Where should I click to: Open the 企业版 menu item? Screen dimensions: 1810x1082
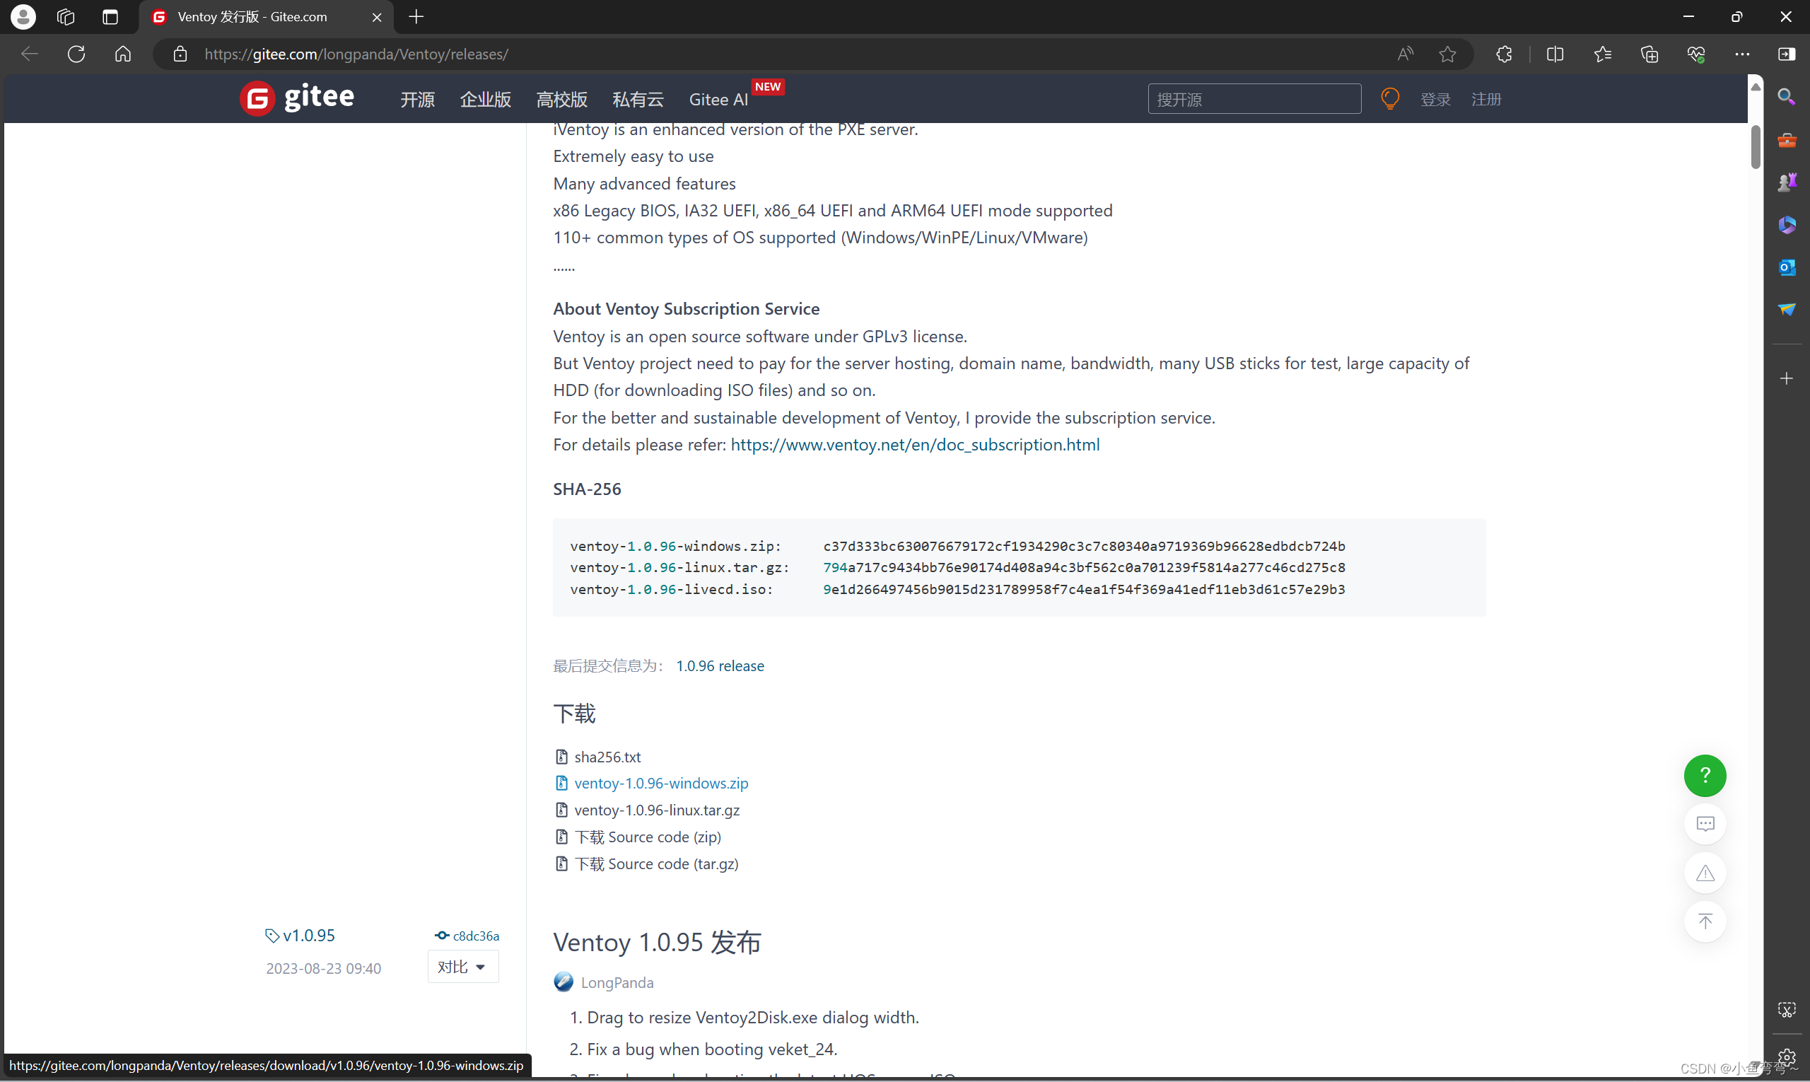(x=486, y=99)
